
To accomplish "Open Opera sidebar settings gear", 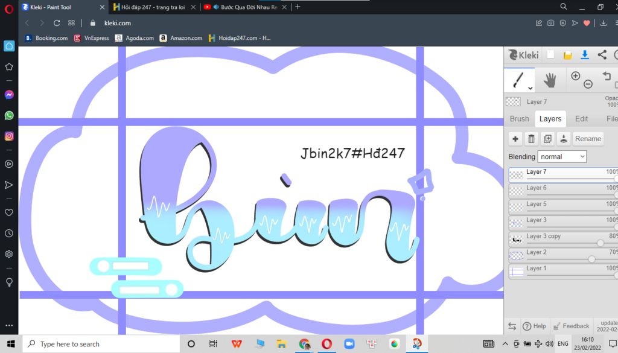I will [x=9, y=254].
